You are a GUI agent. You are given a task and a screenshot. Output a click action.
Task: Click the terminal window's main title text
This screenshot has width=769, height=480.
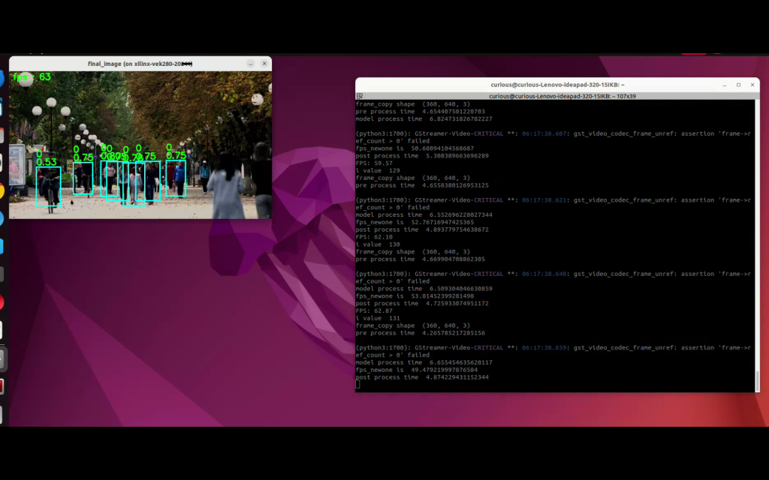point(557,85)
